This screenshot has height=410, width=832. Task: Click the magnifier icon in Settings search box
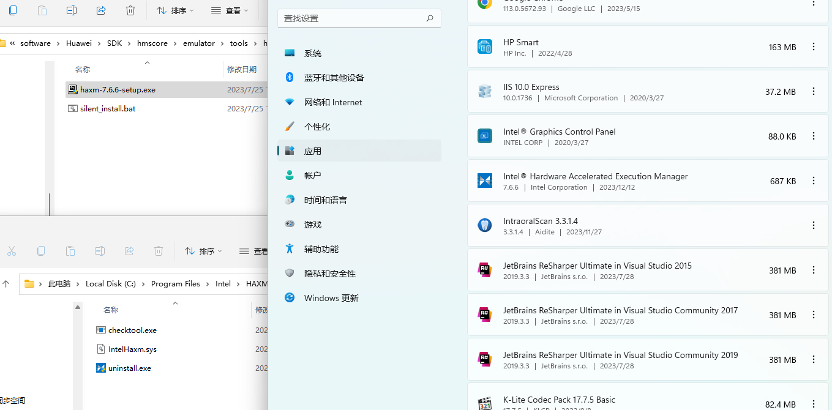(x=430, y=18)
